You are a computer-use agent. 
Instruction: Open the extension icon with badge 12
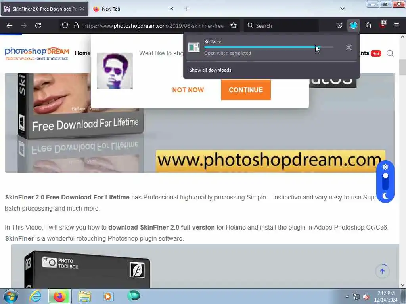(x=383, y=25)
